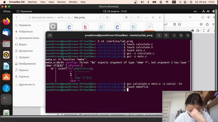Open the Apple menu
The image size is (218, 122).
(x=4, y=2)
